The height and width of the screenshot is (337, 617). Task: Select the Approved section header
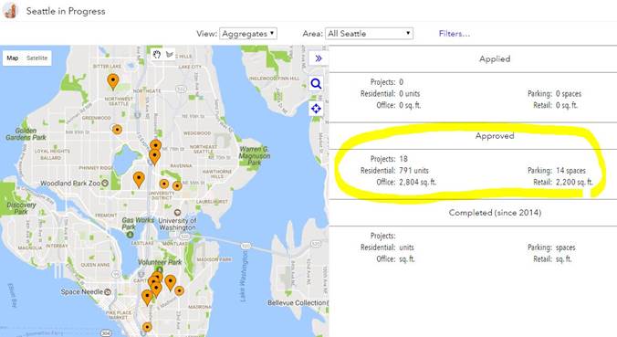coord(495,136)
